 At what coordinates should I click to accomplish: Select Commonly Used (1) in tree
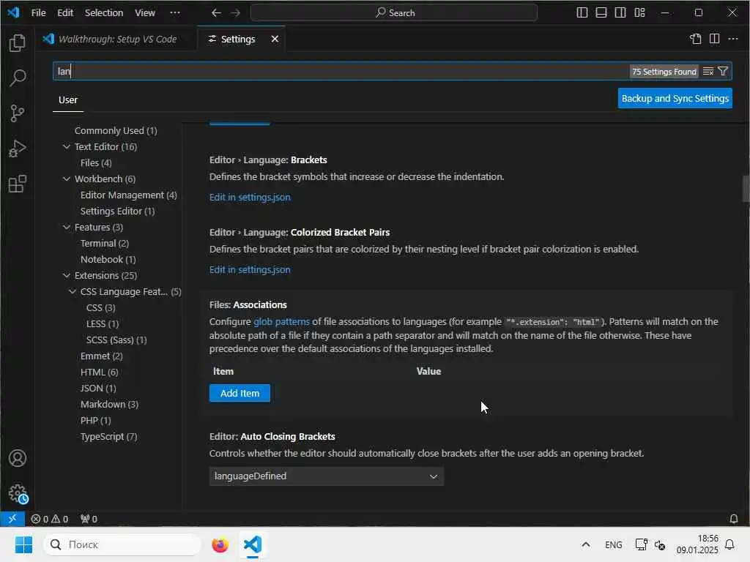coord(116,130)
